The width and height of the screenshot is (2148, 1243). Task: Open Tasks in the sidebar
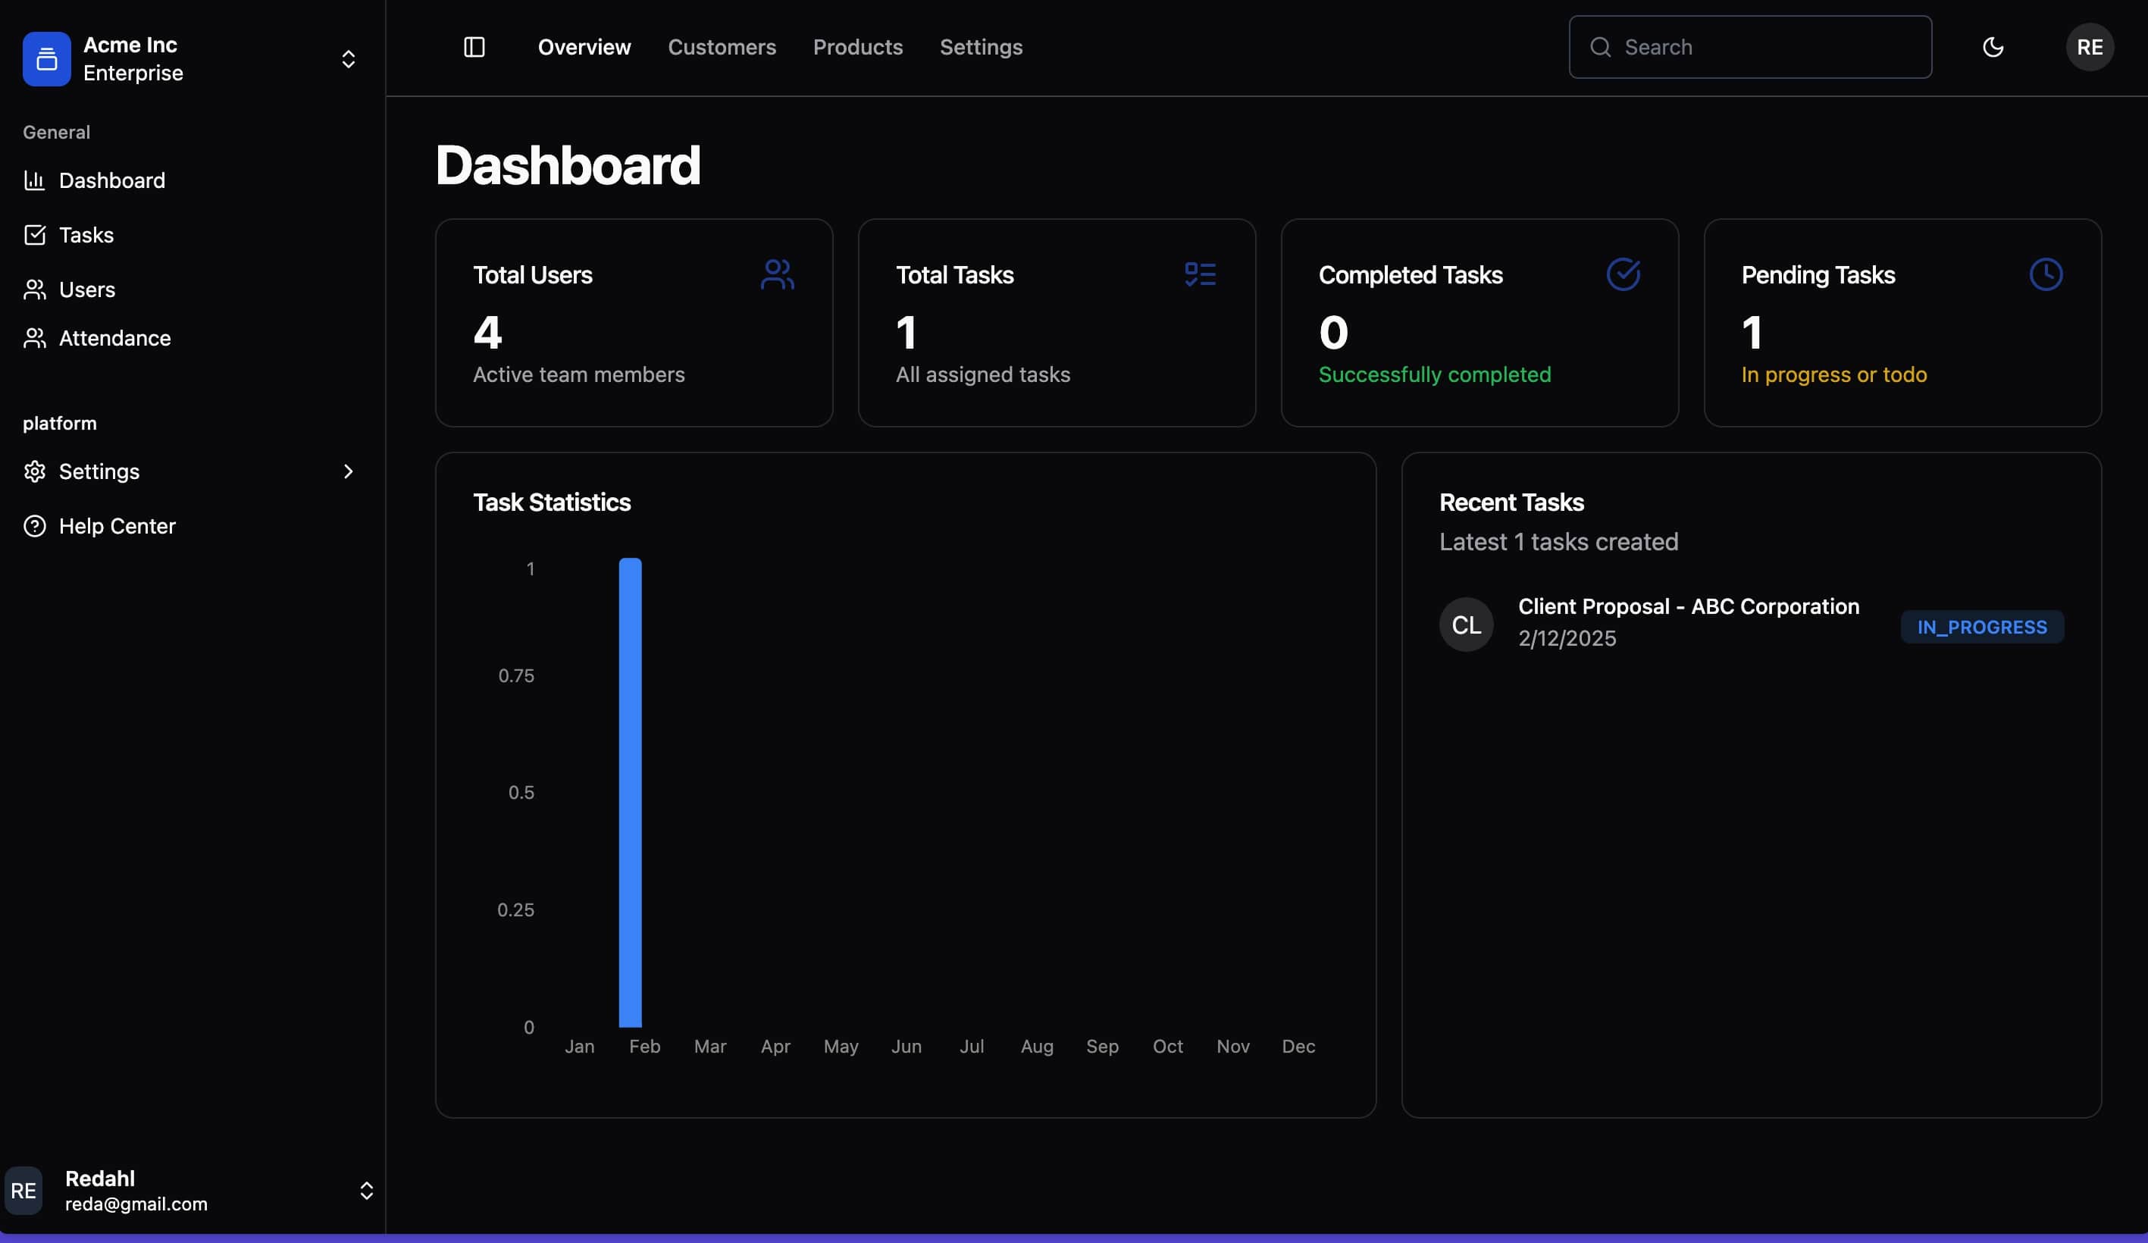[85, 235]
